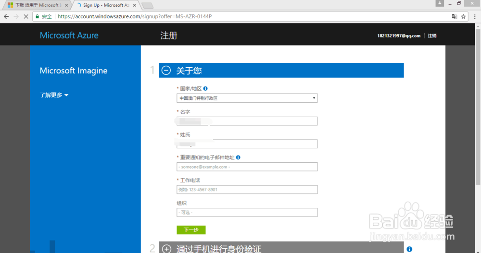Open the Microsoft Azure logo link

click(69, 35)
